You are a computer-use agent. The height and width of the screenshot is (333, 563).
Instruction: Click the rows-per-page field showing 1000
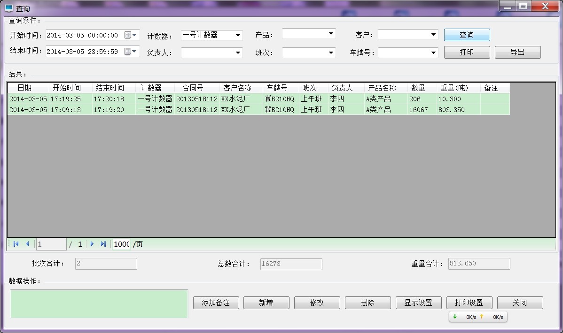[121, 244]
